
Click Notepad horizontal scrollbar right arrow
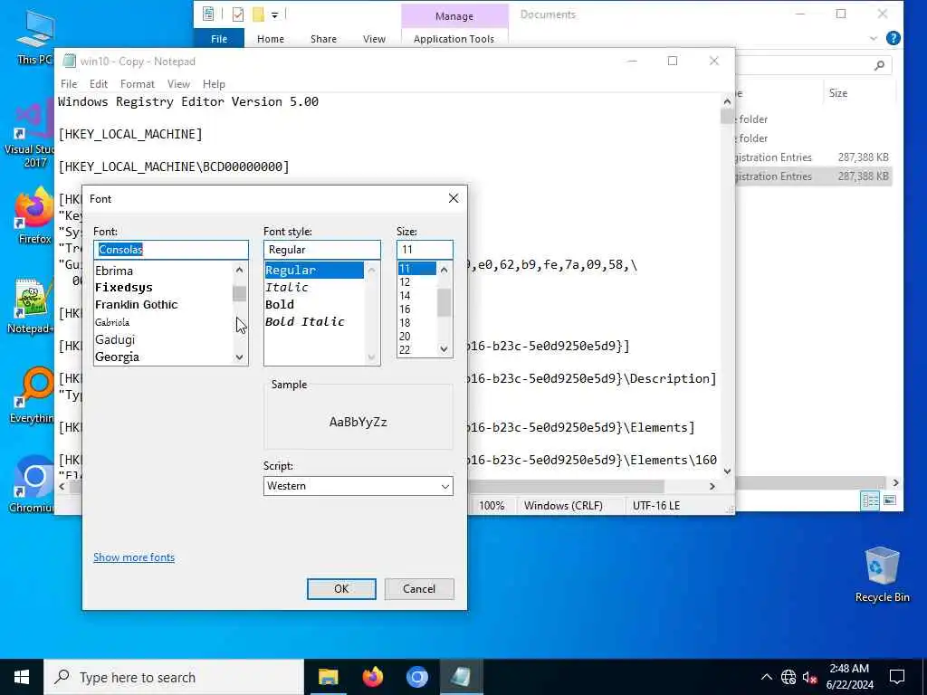pyautogui.click(x=712, y=486)
